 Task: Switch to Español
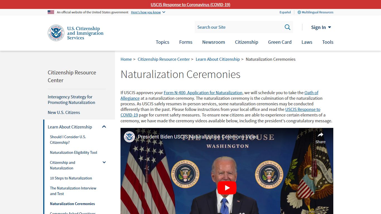pos(285,12)
